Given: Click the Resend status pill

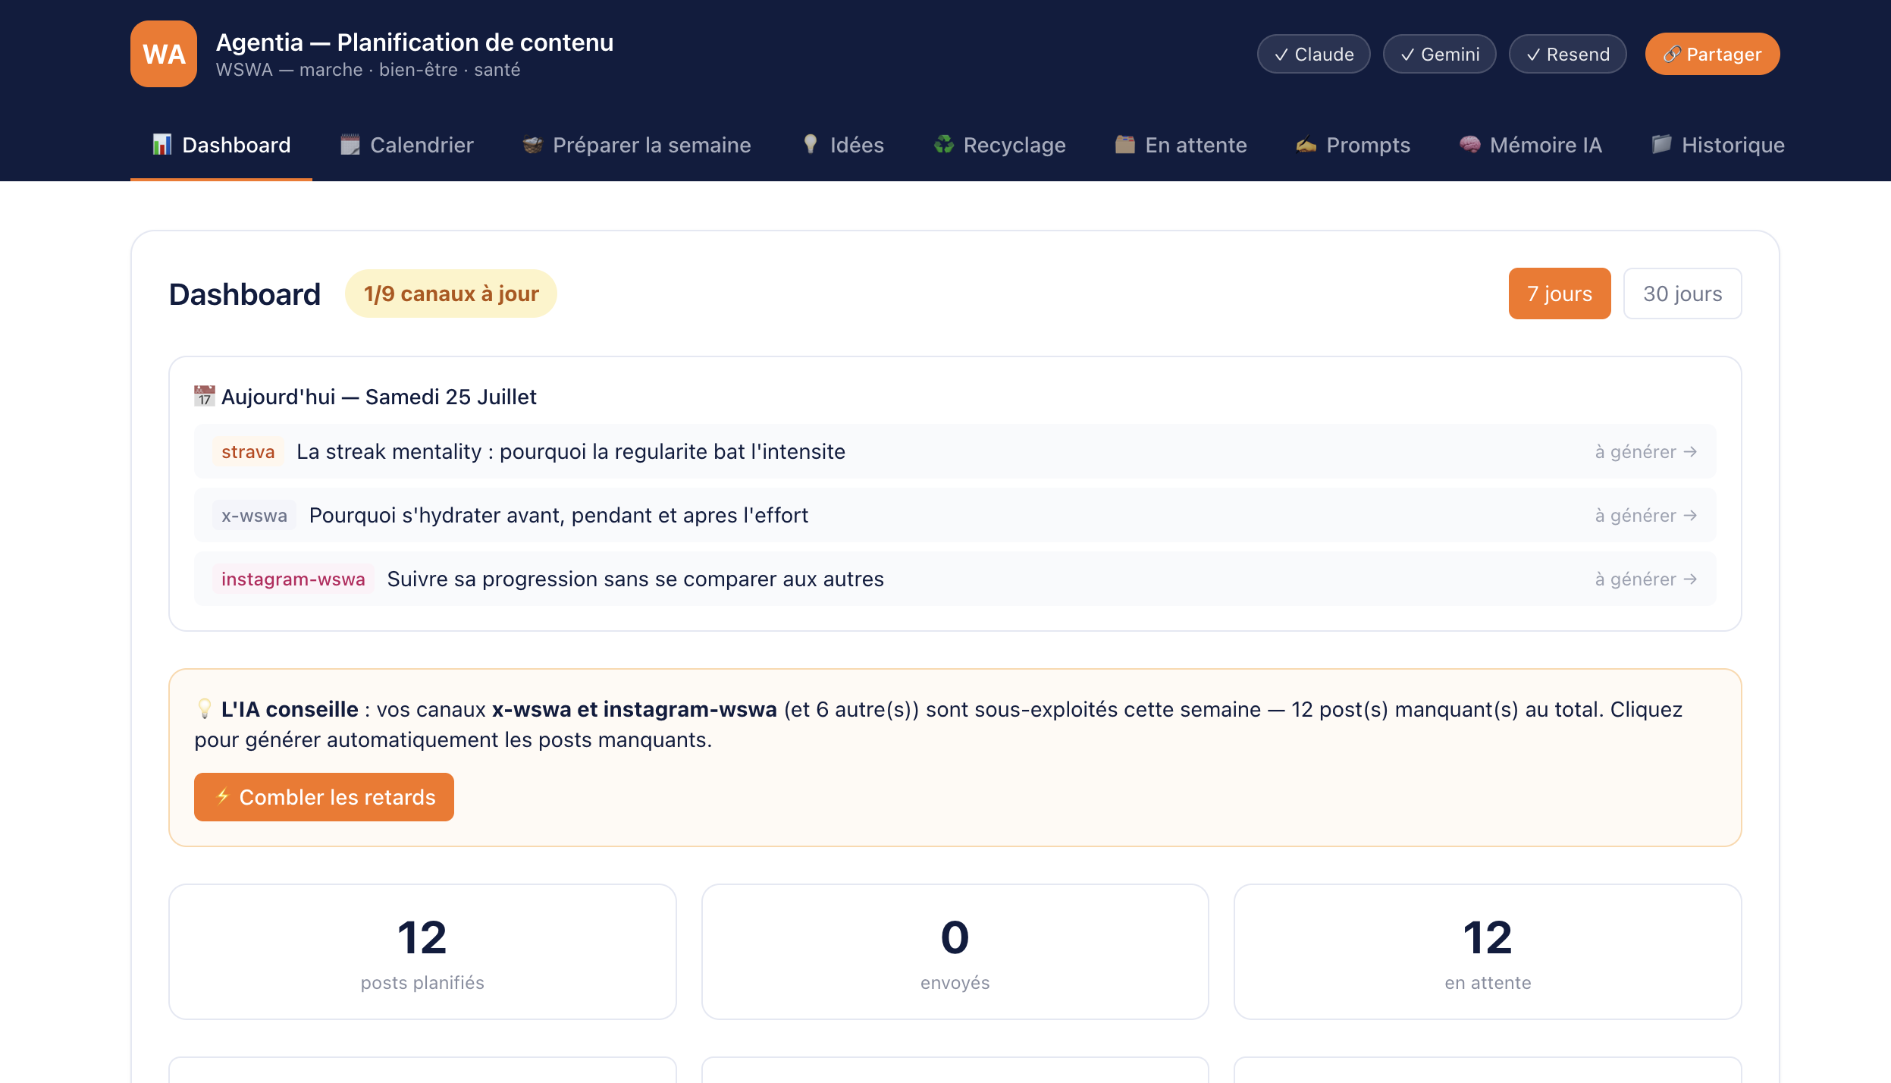Looking at the screenshot, I should tap(1567, 55).
